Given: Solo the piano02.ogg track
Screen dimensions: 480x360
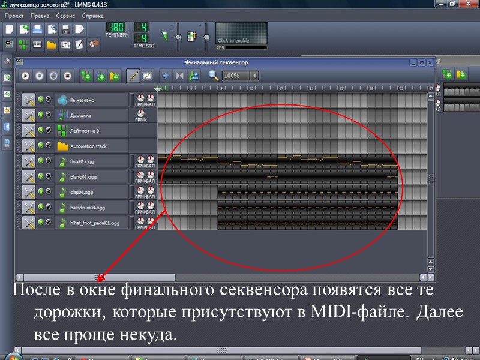Looking at the screenshot, I should (x=49, y=176).
